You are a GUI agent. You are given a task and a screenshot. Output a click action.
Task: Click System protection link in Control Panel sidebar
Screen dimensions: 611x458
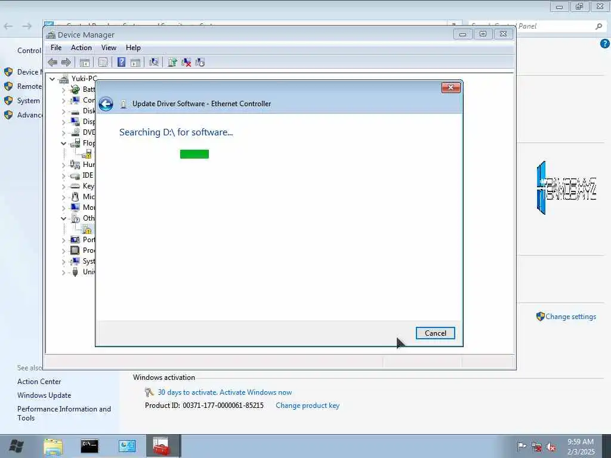pos(29,100)
